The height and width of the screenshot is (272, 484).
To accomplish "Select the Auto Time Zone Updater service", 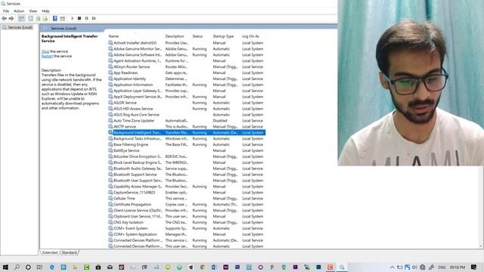I will 187,121.
